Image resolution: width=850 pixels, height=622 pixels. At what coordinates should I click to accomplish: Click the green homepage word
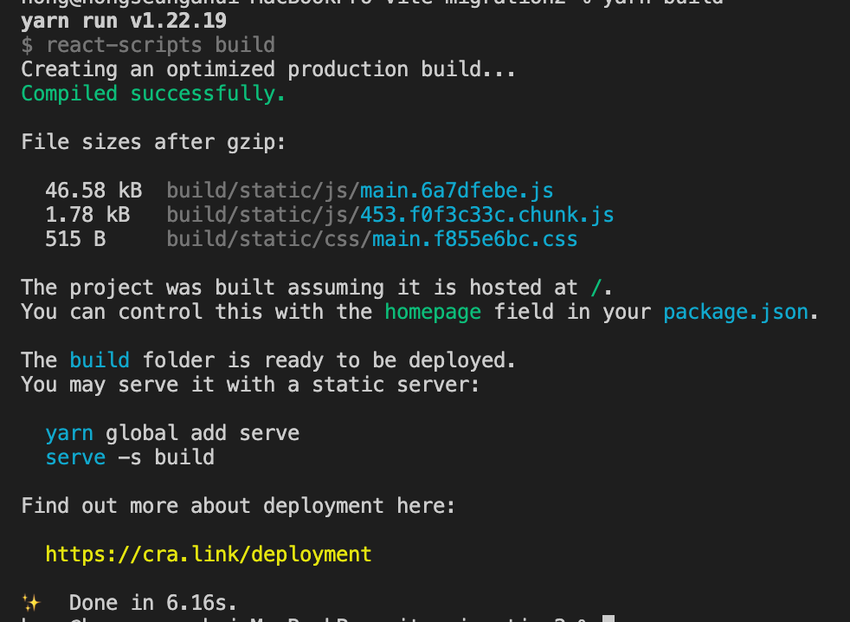click(x=433, y=312)
